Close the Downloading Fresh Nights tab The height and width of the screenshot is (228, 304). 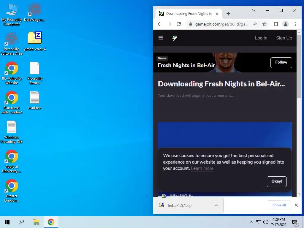[x=217, y=14]
